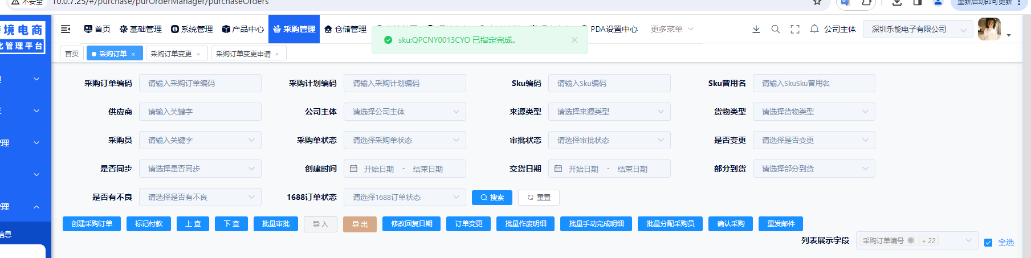Open the 1688订单状态 dropdown

[405, 197]
